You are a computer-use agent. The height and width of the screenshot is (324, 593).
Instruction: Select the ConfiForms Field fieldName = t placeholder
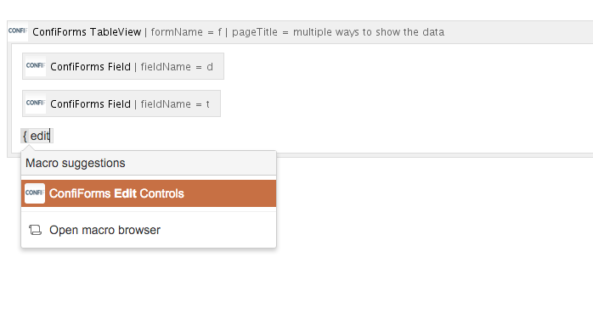(x=121, y=103)
